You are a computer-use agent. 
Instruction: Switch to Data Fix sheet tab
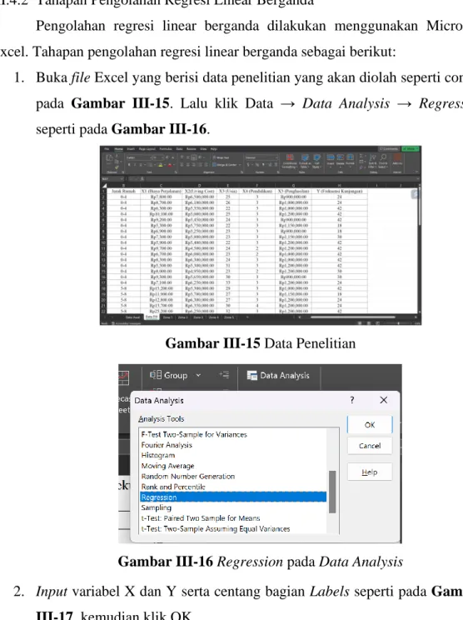click(x=151, y=317)
